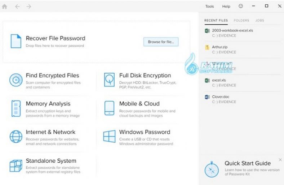The height and width of the screenshot is (185, 284).
Task: Click the smiley feedback icon
Action: pyautogui.click(x=241, y=6)
